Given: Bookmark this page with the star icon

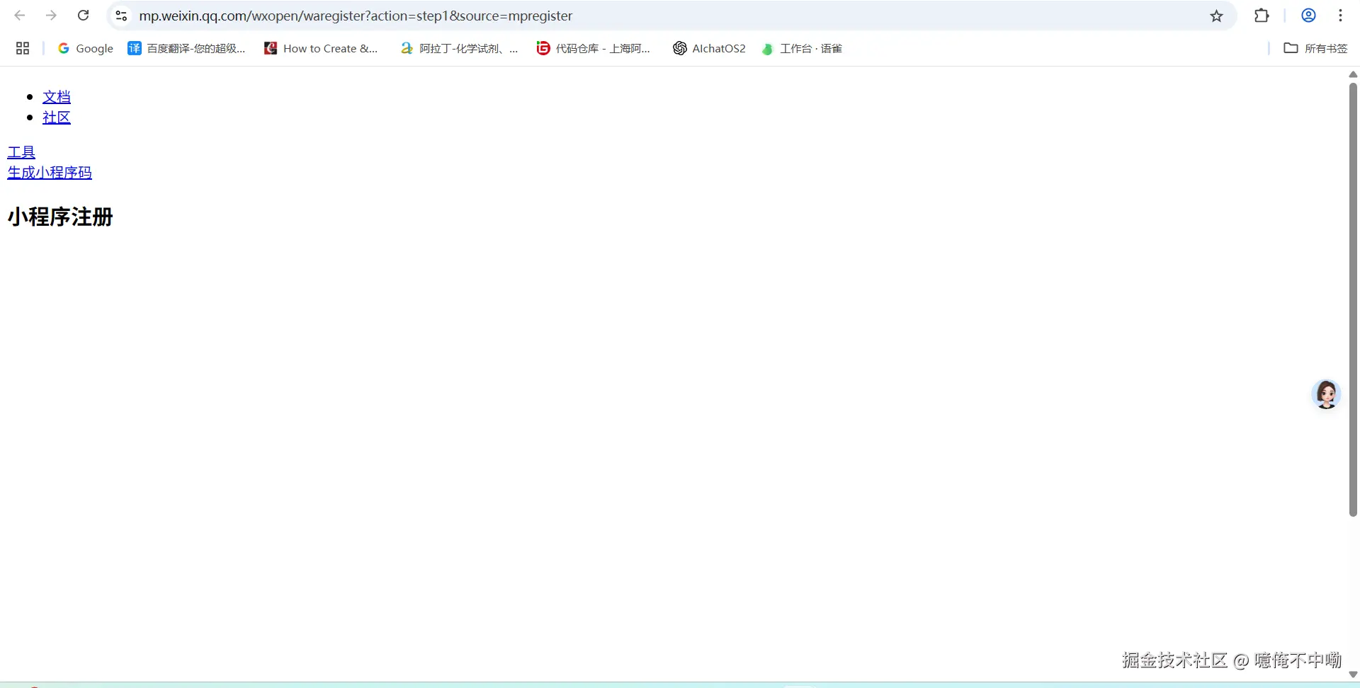Looking at the screenshot, I should [x=1216, y=16].
